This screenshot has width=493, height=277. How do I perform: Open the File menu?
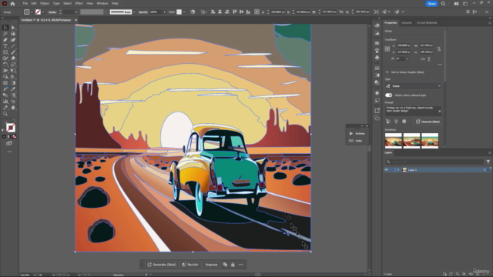25,3
